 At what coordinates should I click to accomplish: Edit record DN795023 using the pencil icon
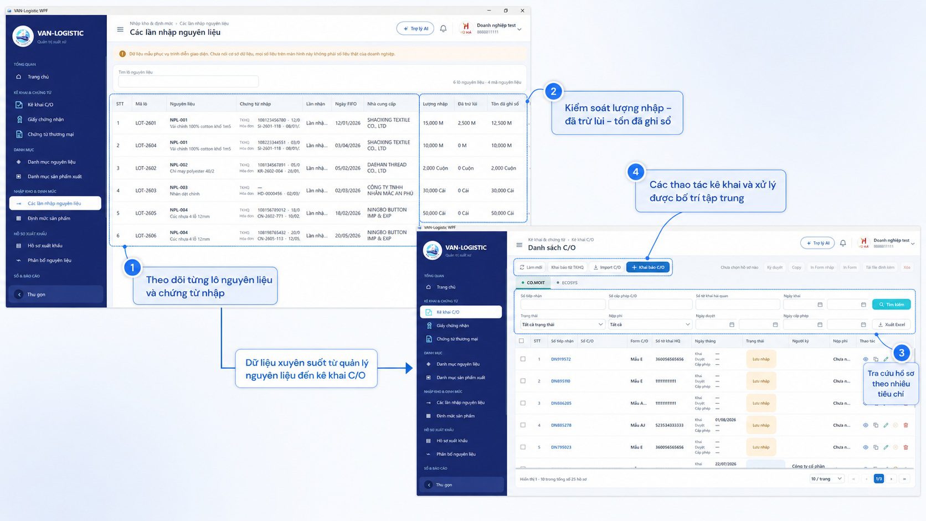[x=886, y=447]
